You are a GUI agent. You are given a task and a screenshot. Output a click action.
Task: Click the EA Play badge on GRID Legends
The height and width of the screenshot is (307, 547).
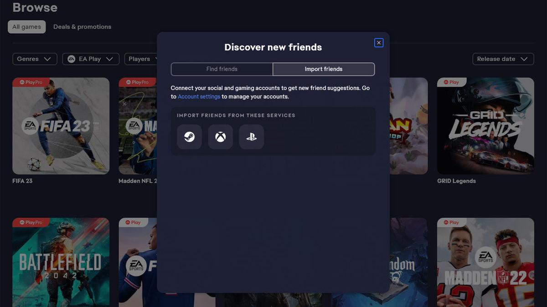click(x=451, y=82)
